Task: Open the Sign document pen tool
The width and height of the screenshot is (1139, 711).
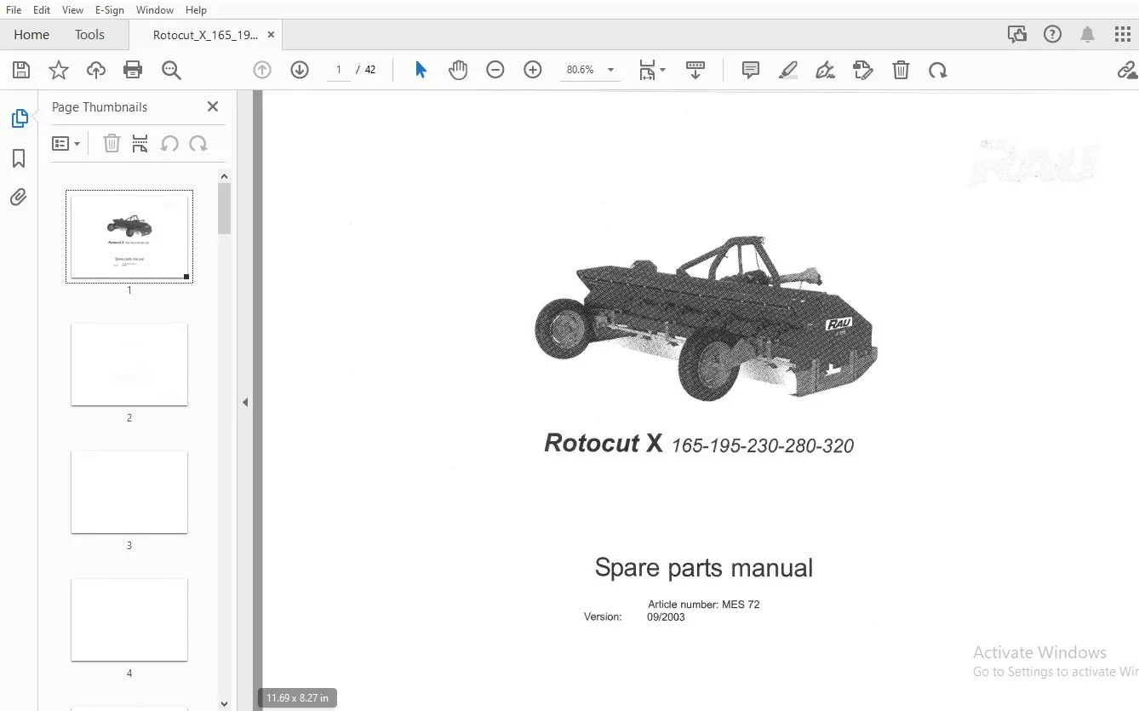Action: (x=825, y=70)
